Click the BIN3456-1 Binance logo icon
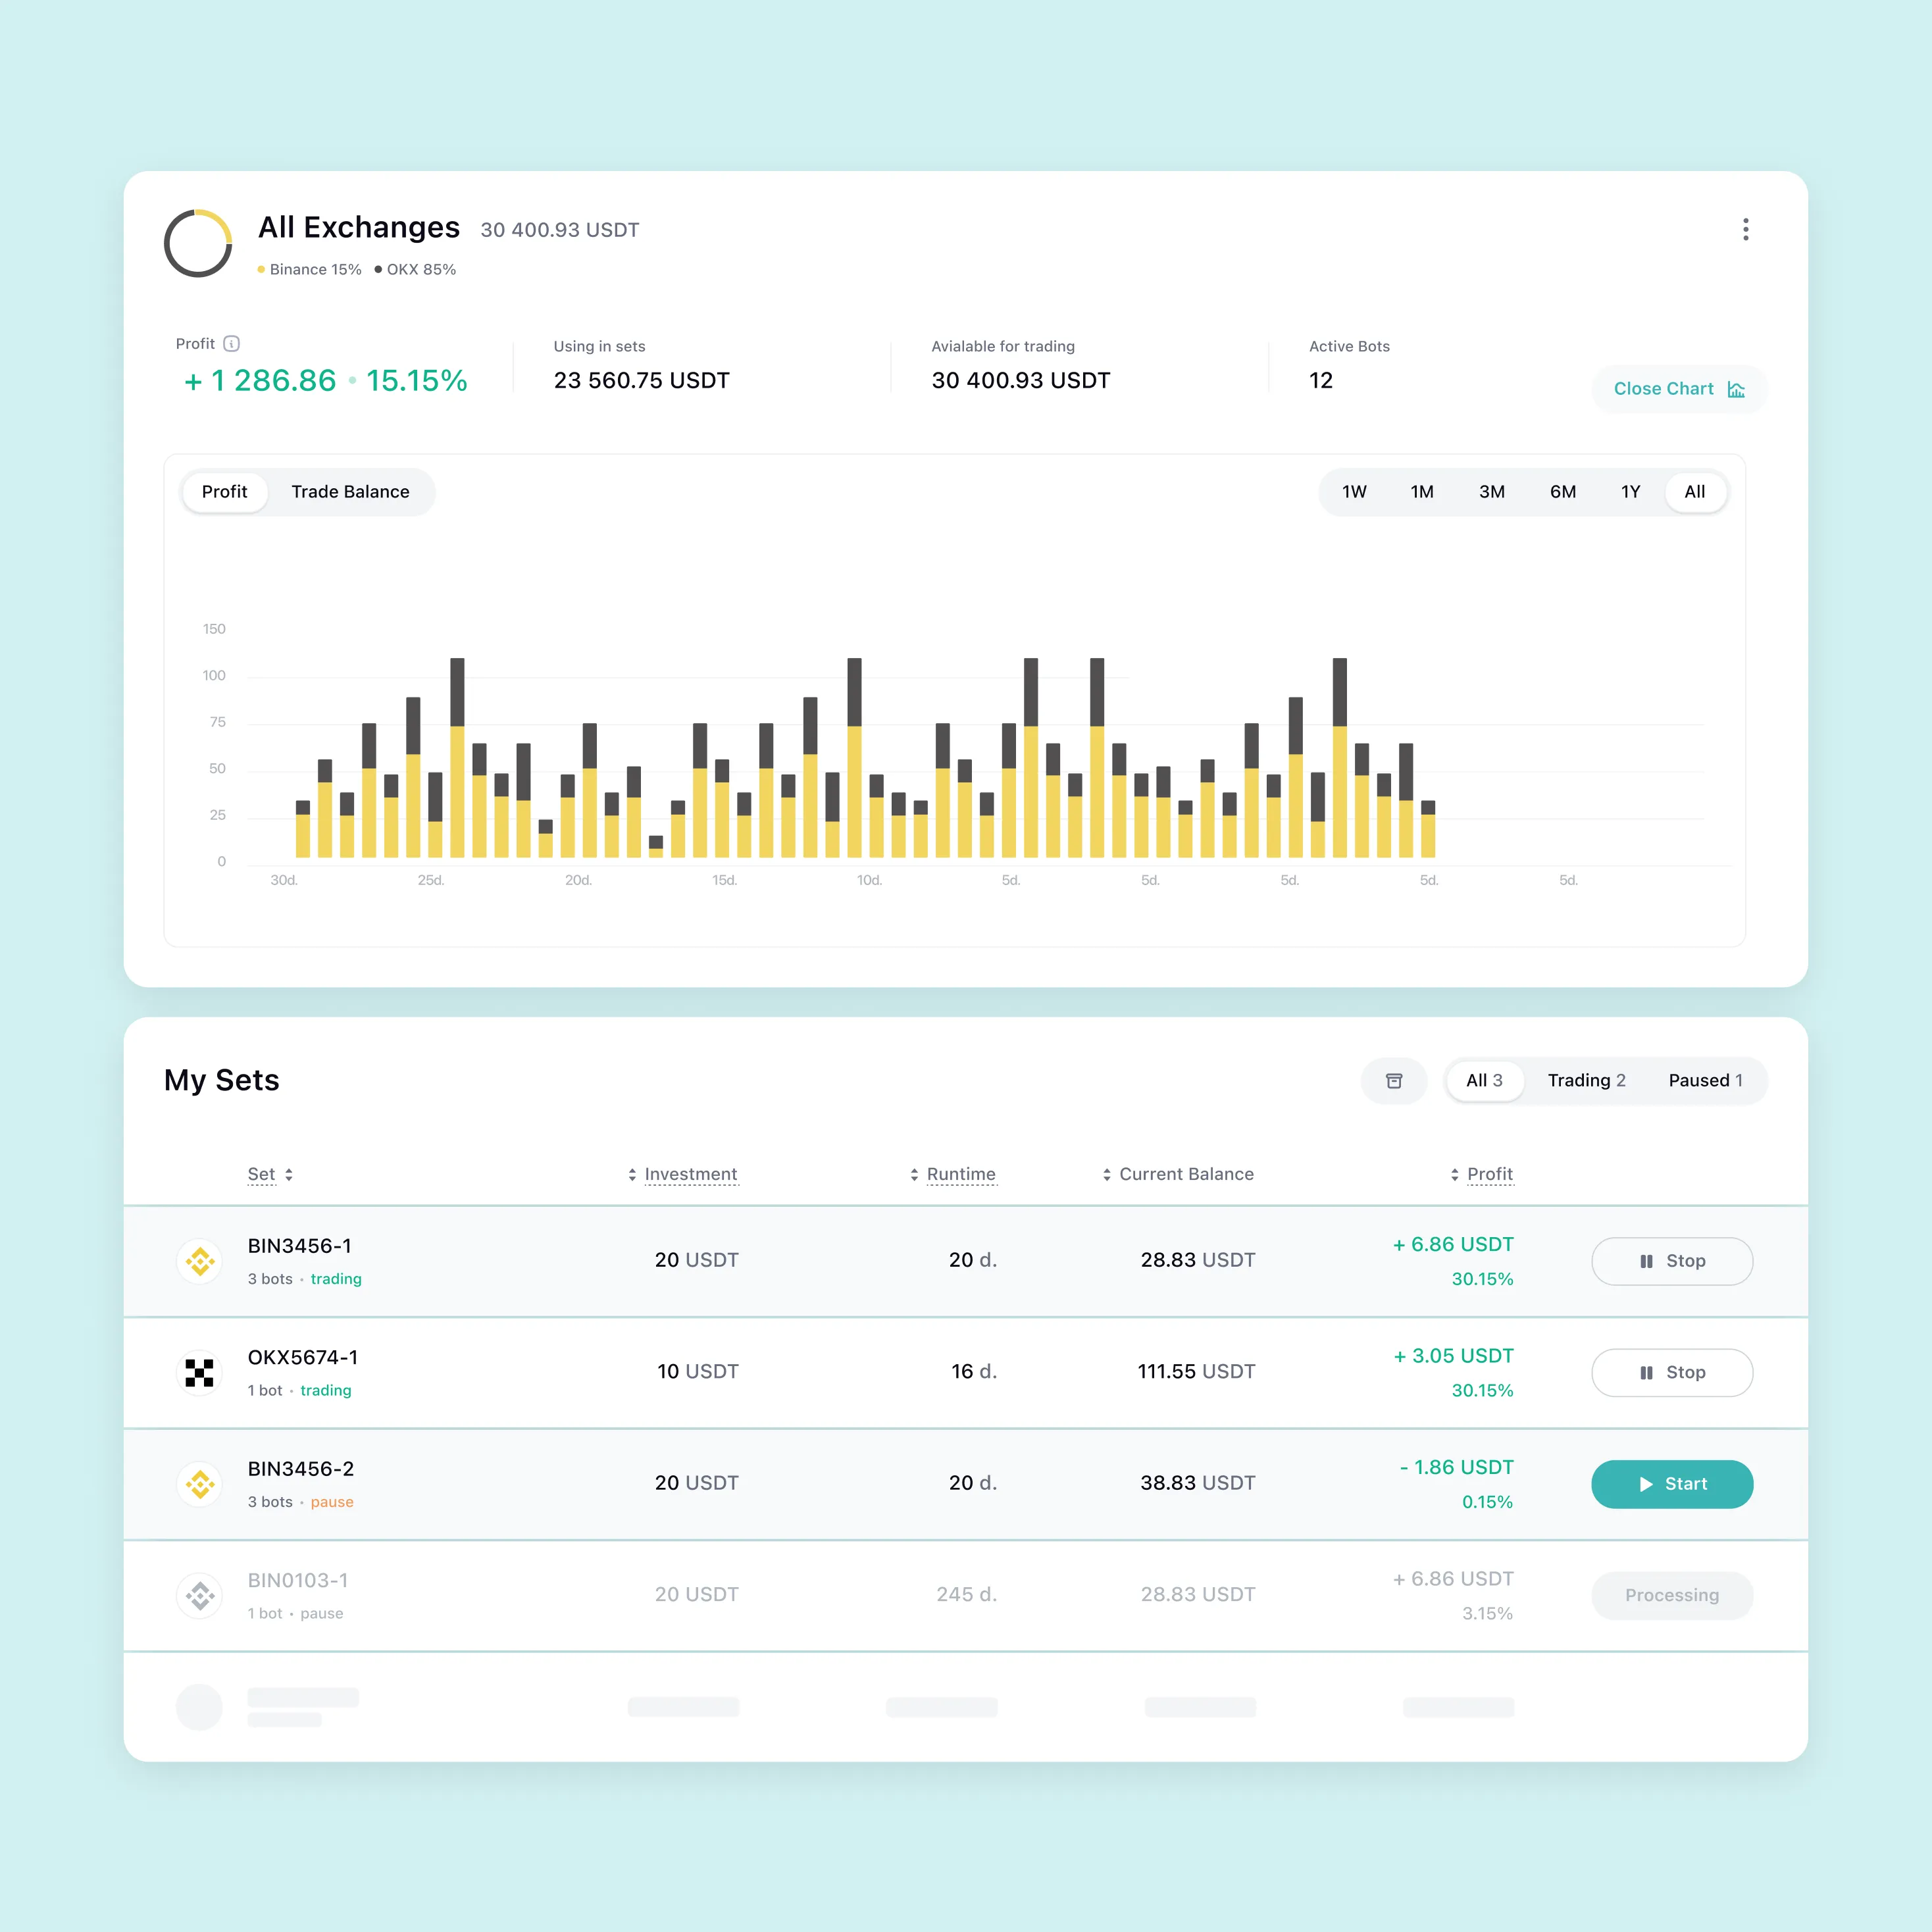This screenshot has width=1932, height=1932. coord(200,1261)
